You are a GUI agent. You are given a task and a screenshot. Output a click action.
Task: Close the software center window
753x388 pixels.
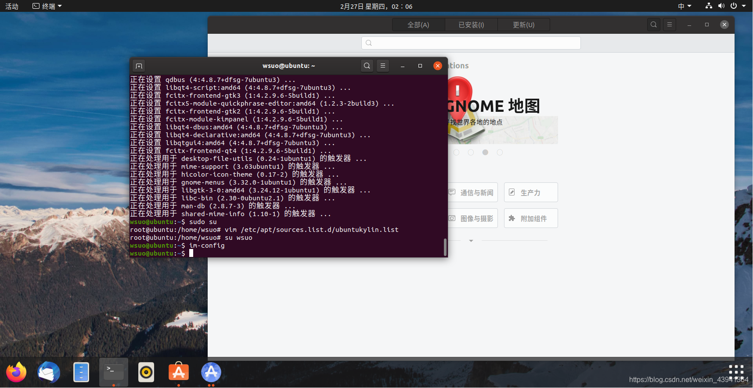[x=724, y=25]
